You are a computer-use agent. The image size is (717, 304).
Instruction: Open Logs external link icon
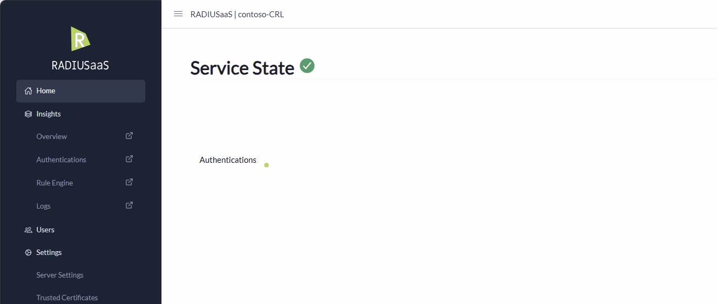pos(129,205)
